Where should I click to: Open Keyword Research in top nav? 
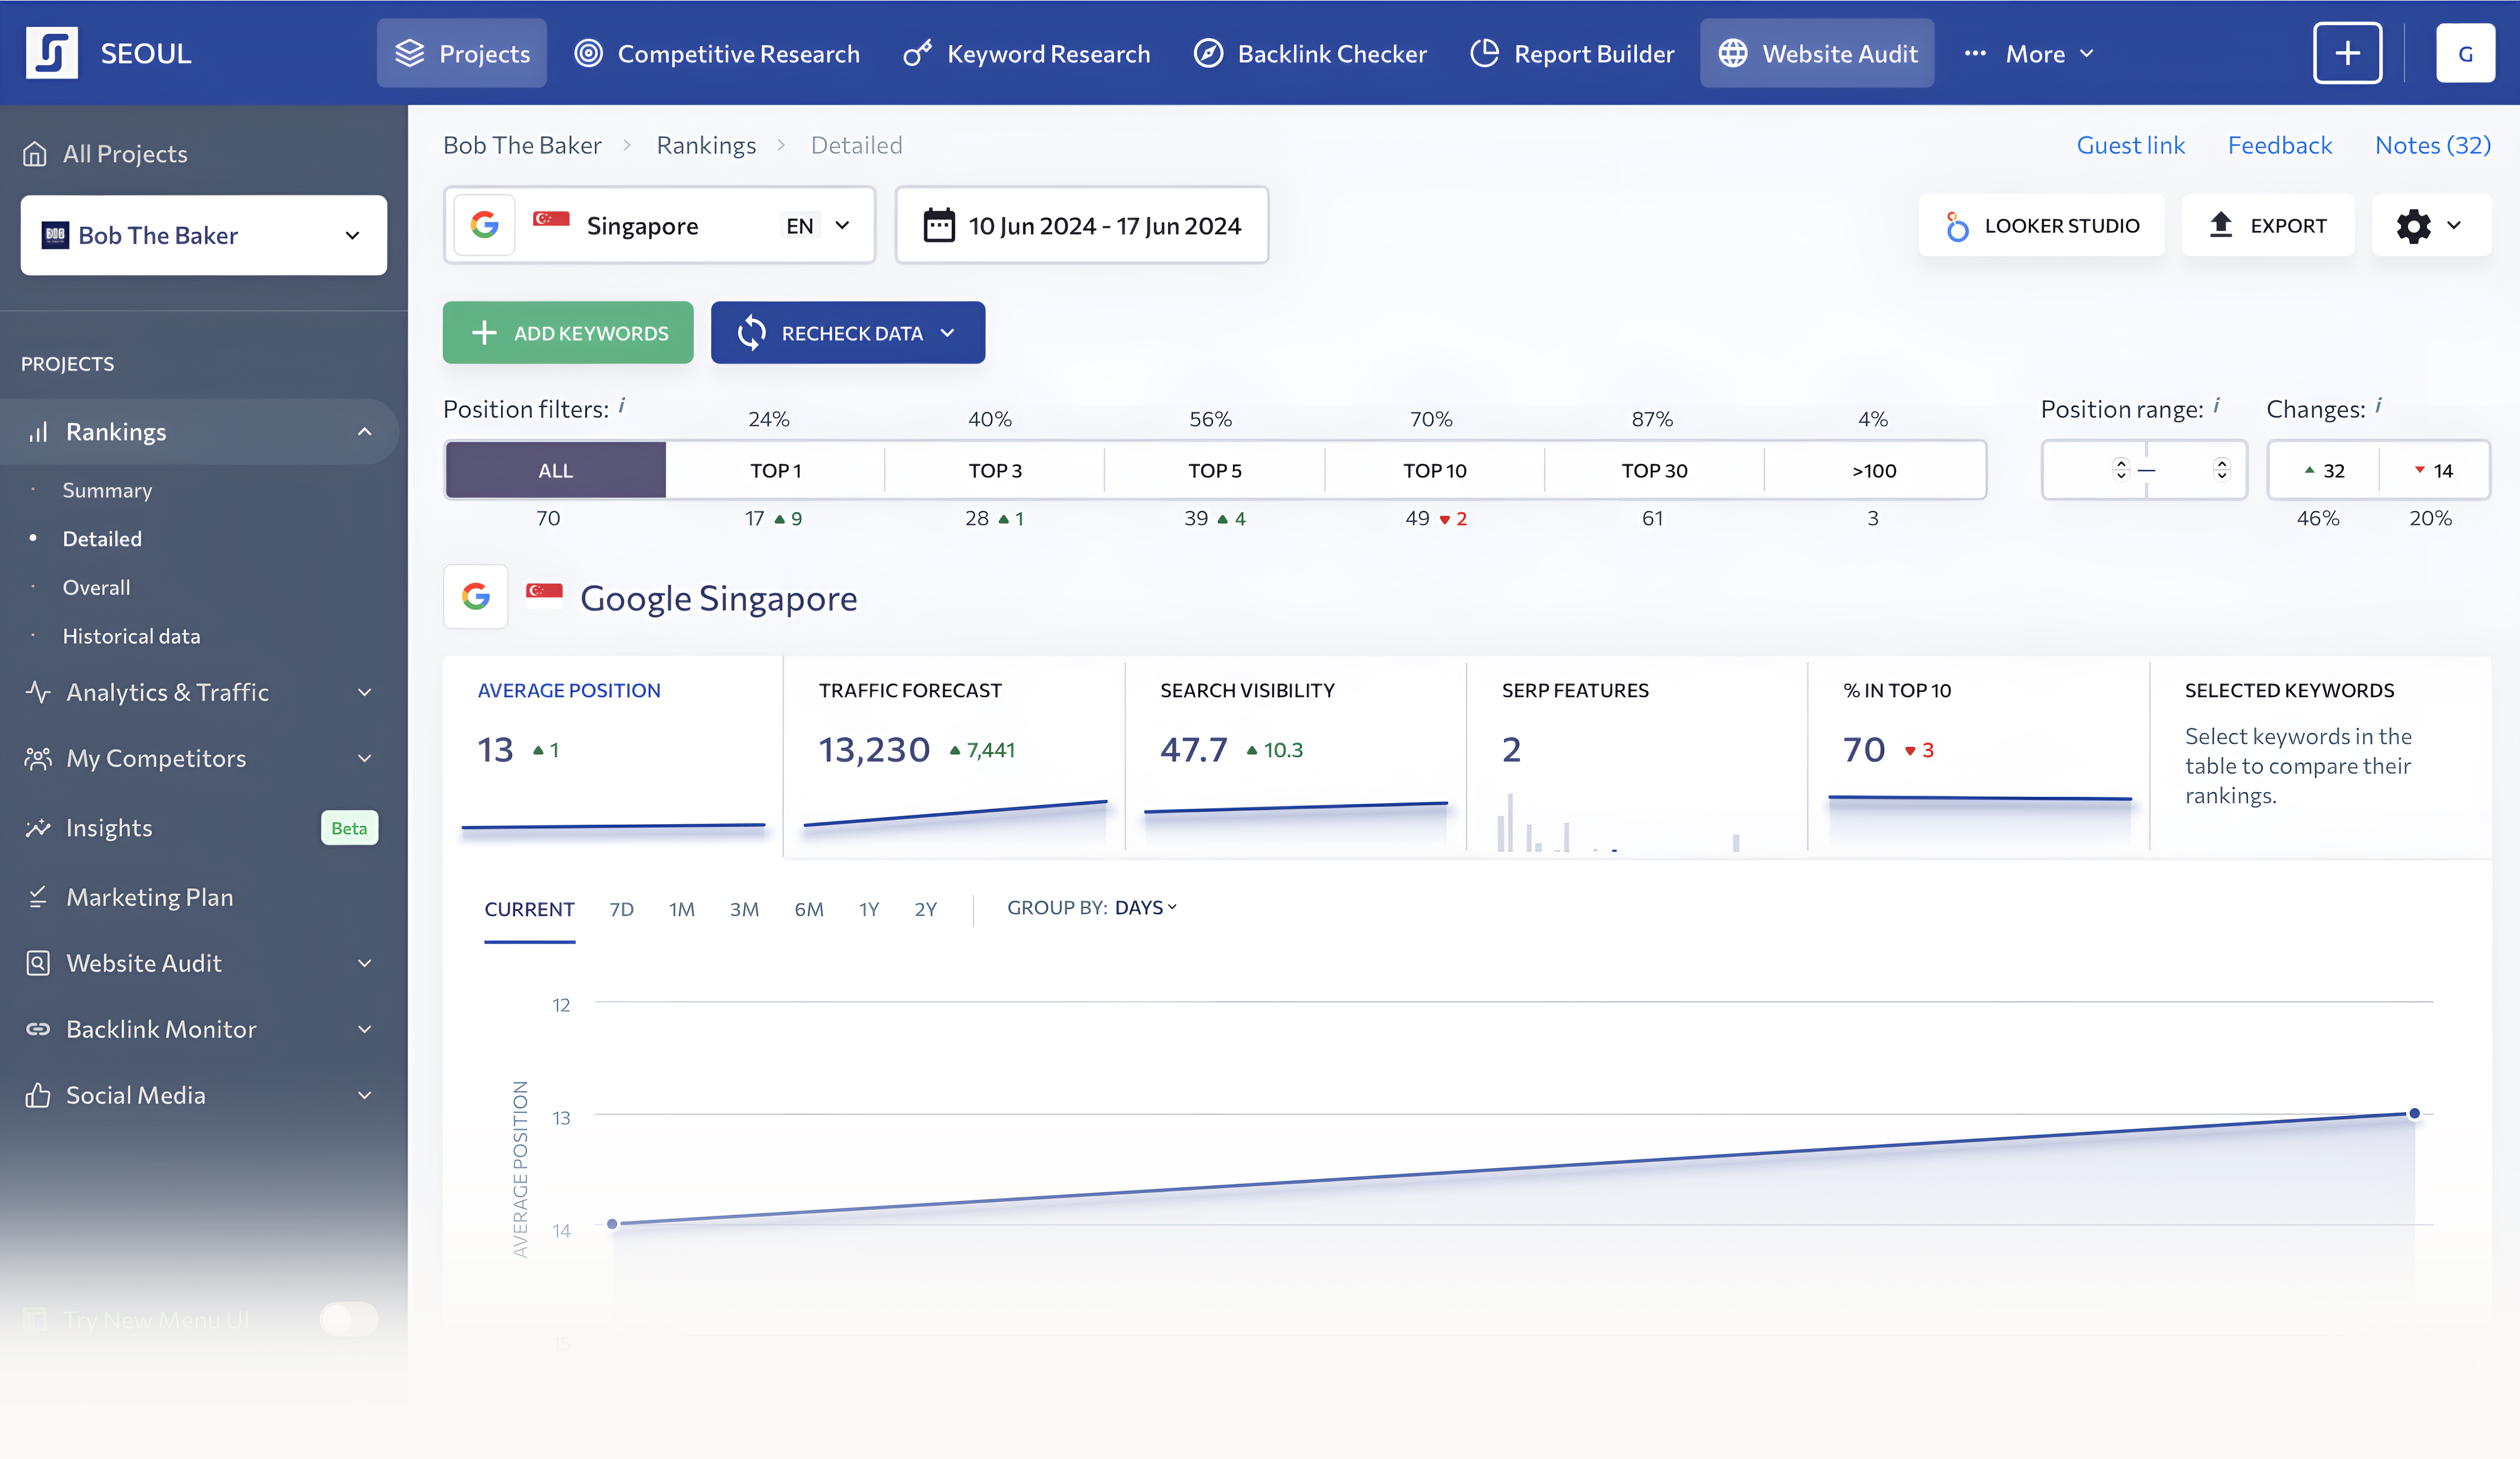(x=1026, y=53)
